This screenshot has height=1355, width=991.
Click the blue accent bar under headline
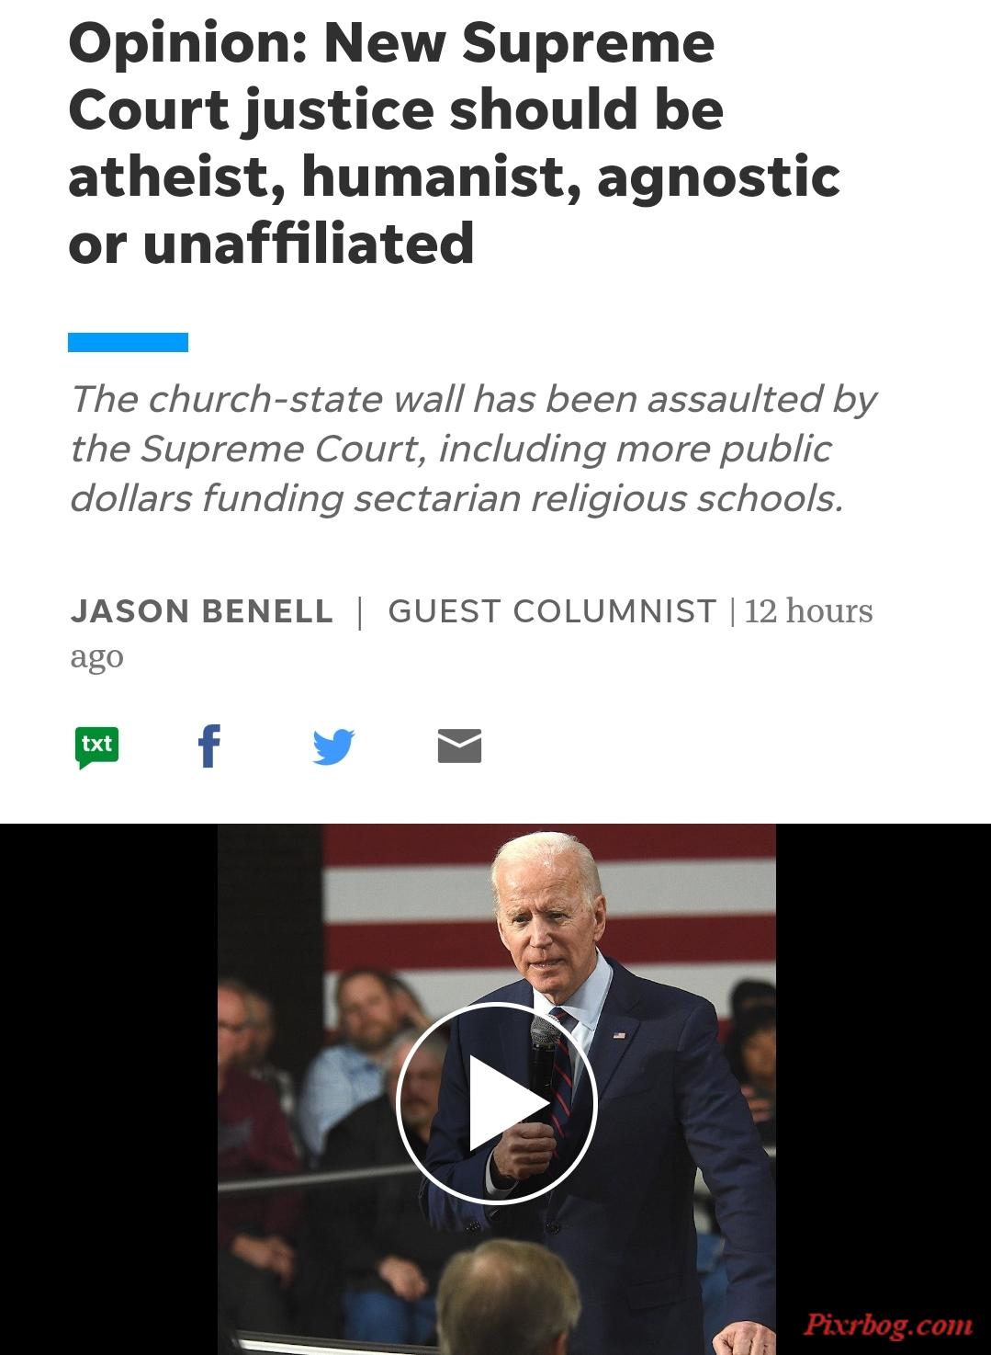pyautogui.click(x=128, y=342)
